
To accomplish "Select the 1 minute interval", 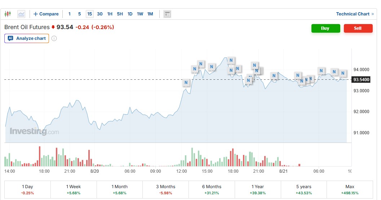I will coord(70,14).
